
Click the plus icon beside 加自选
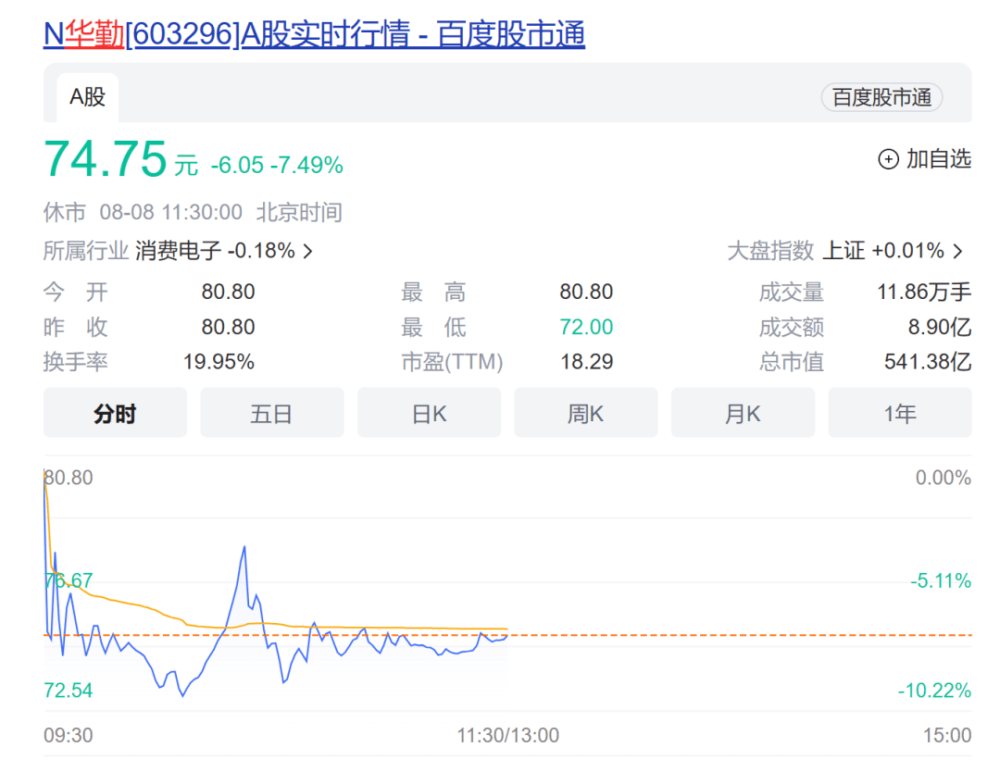coord(888,159)
